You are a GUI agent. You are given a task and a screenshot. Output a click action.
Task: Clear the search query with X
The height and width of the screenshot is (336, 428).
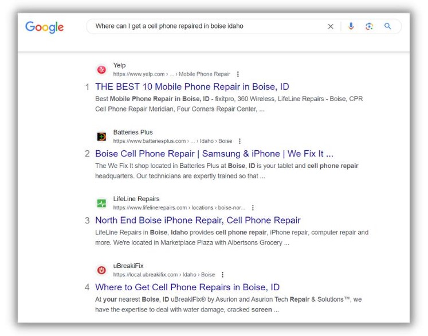coord(331,26)
